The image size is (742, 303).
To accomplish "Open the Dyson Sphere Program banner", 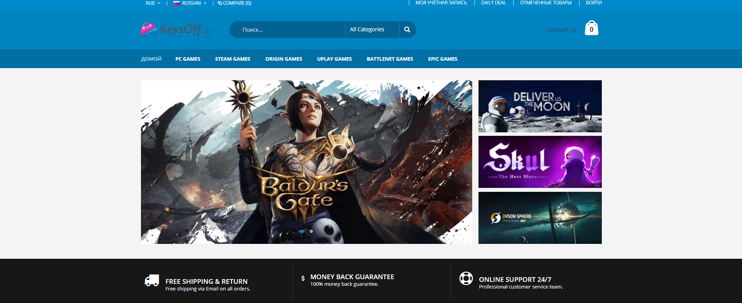I will click(540, 218).
